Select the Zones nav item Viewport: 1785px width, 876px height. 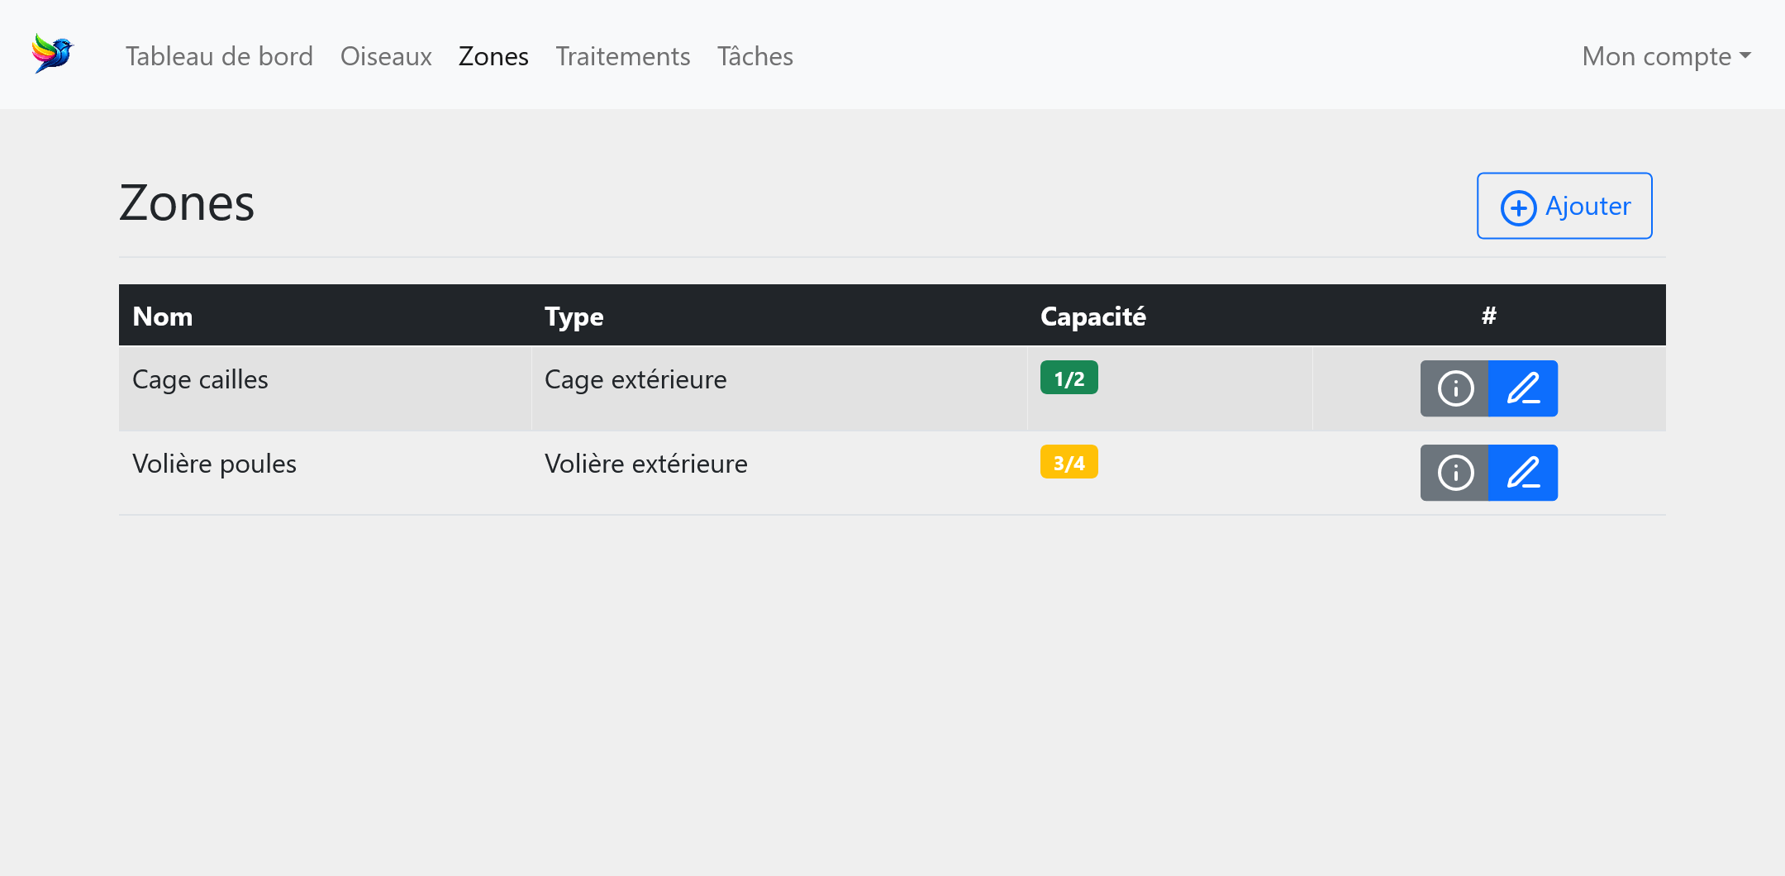coord(493,56)
